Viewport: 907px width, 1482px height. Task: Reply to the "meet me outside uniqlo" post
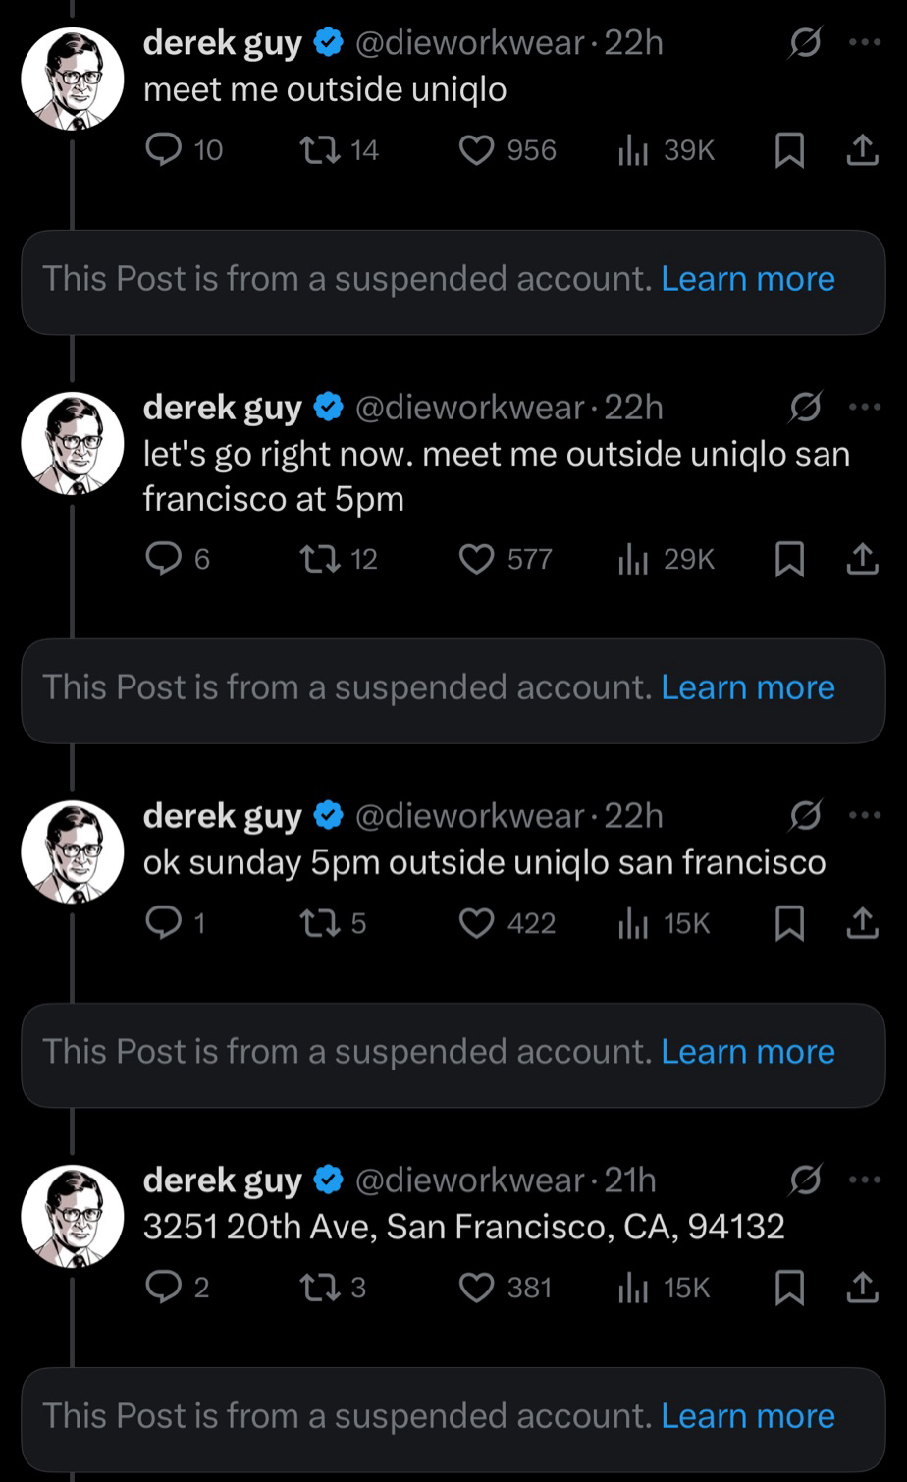click(161, 150)
